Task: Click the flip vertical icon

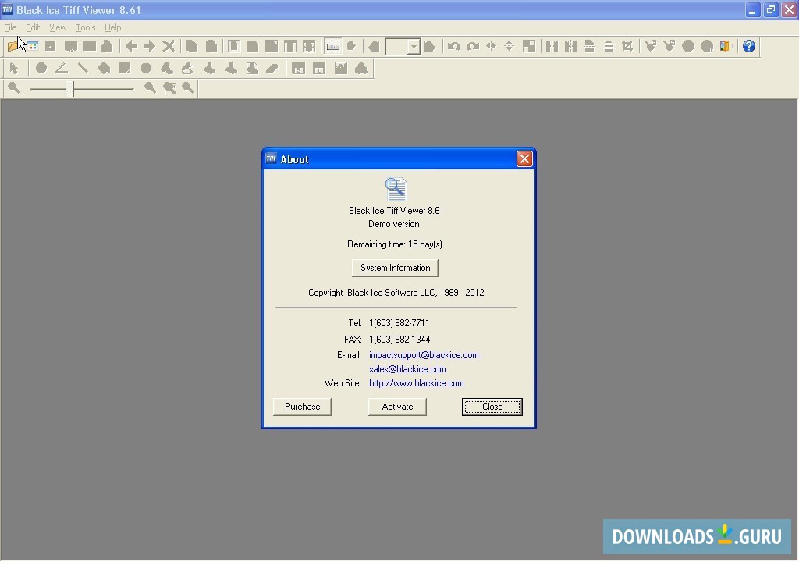Action: pyautogui.click(x=509, y=46)
